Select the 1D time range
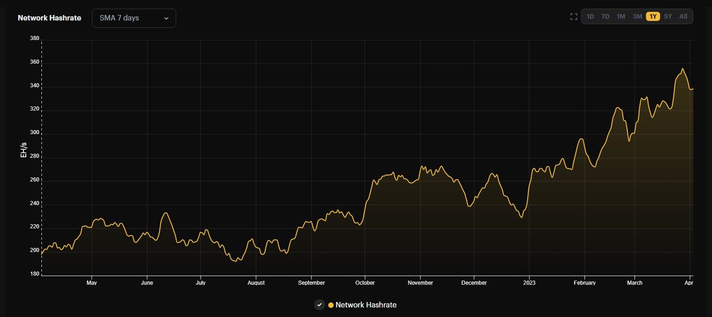This screenshot has height=317, width=712. click(590, 16)
